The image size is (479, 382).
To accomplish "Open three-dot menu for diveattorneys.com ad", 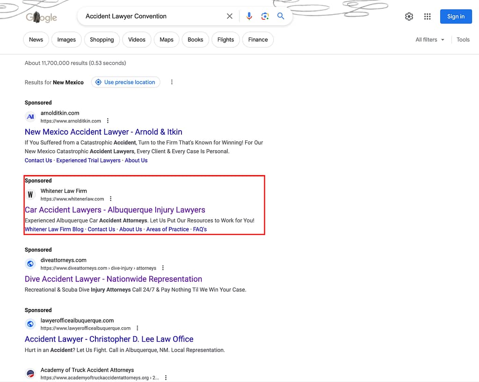I will (163, 268).
